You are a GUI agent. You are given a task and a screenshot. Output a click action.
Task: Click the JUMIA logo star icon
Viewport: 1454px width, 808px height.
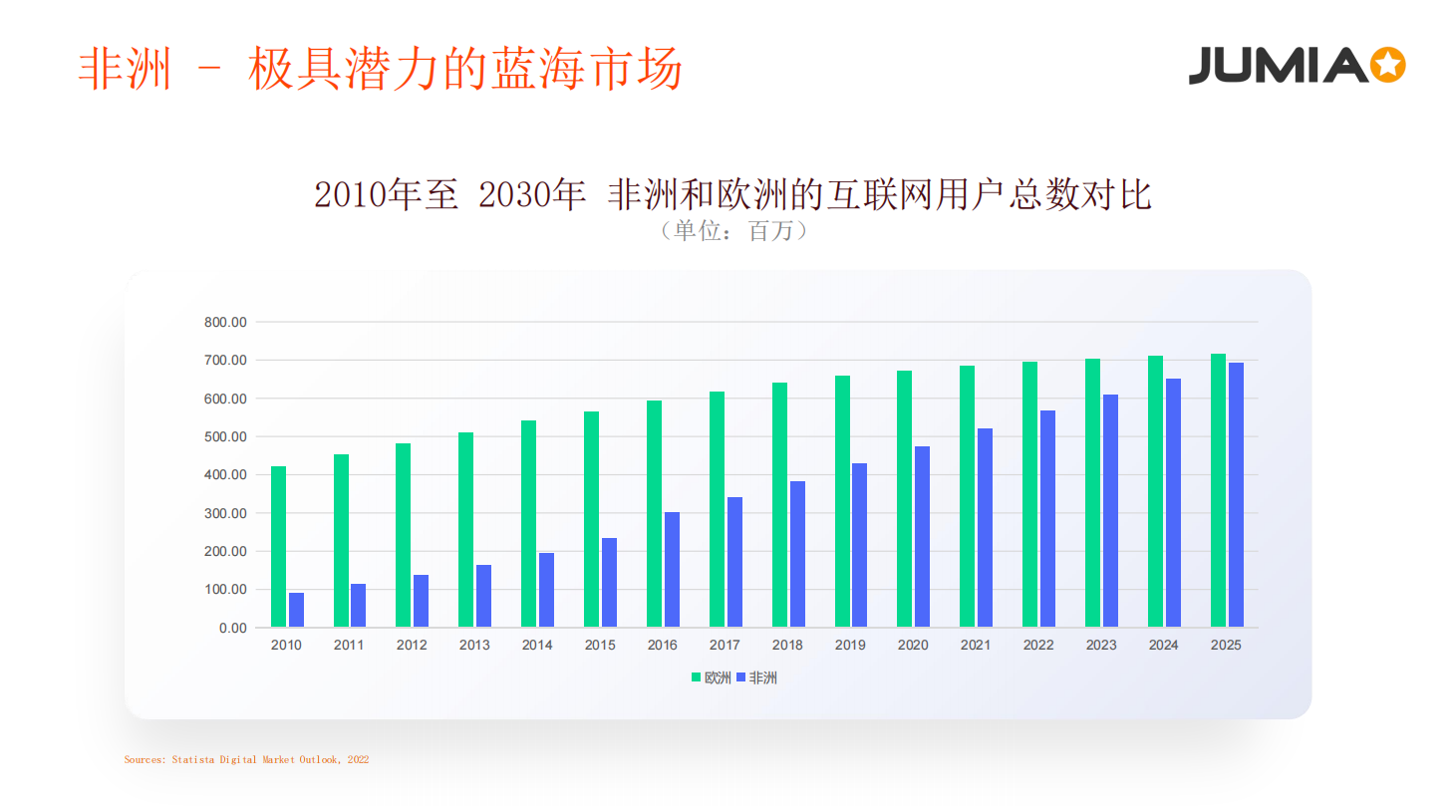point(1386,66)
